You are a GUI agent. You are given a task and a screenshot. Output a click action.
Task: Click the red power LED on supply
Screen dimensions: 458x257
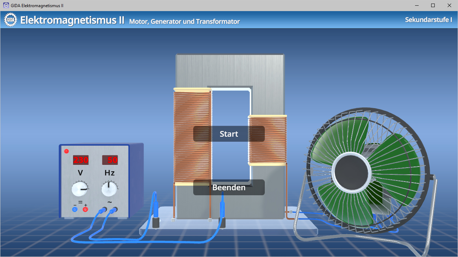pyautogui.click(x=66, y=151)
